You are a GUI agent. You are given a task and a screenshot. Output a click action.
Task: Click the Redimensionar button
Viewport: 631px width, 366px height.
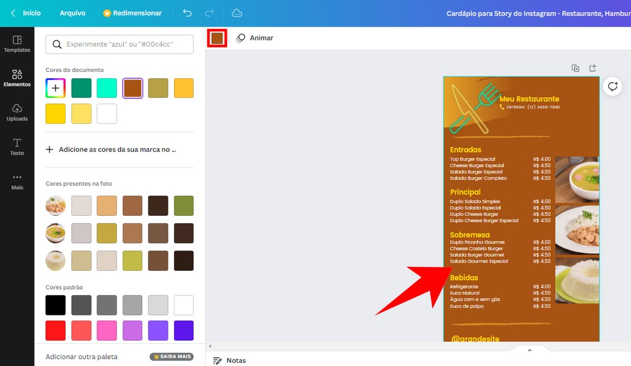(133, 13)
